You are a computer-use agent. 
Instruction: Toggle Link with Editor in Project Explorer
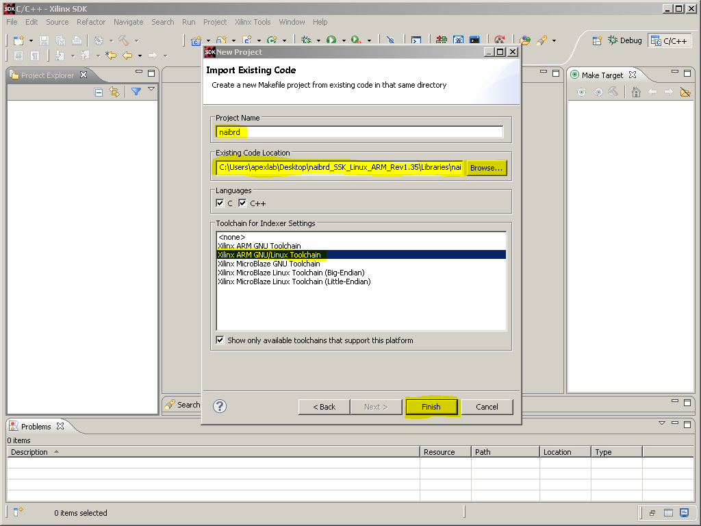(114, 92)
